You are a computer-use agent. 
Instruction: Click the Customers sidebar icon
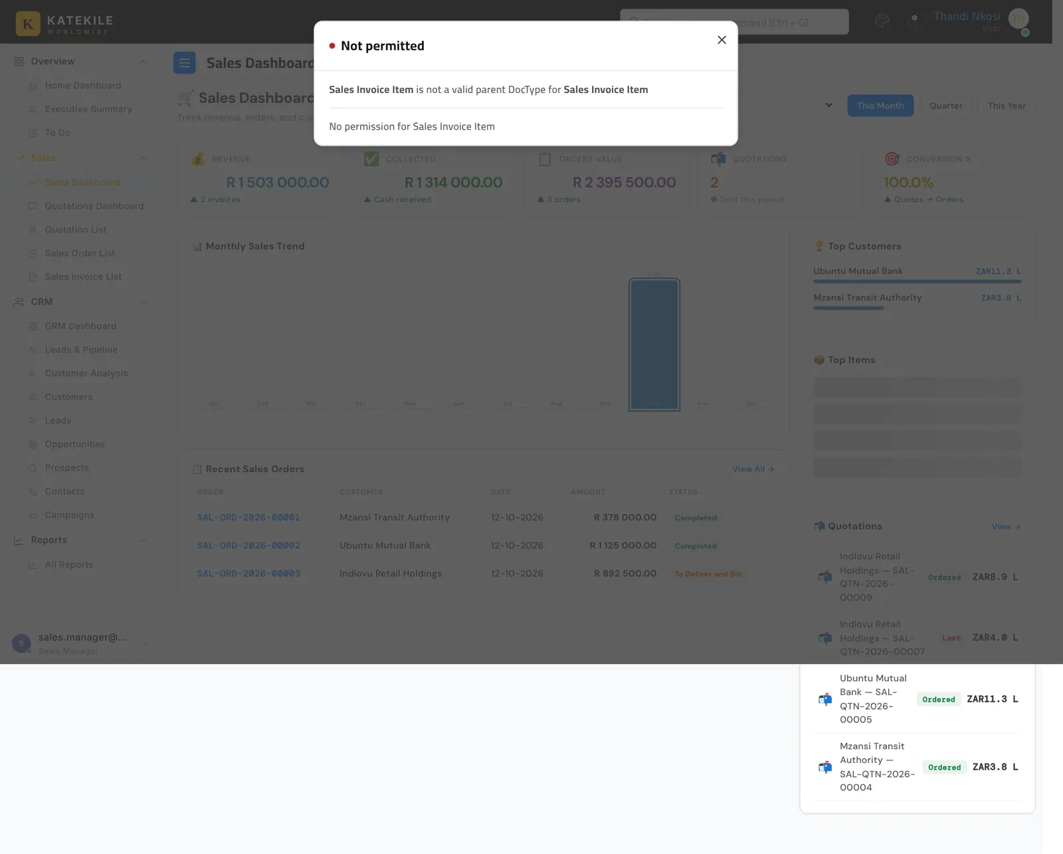coord(33,397)
